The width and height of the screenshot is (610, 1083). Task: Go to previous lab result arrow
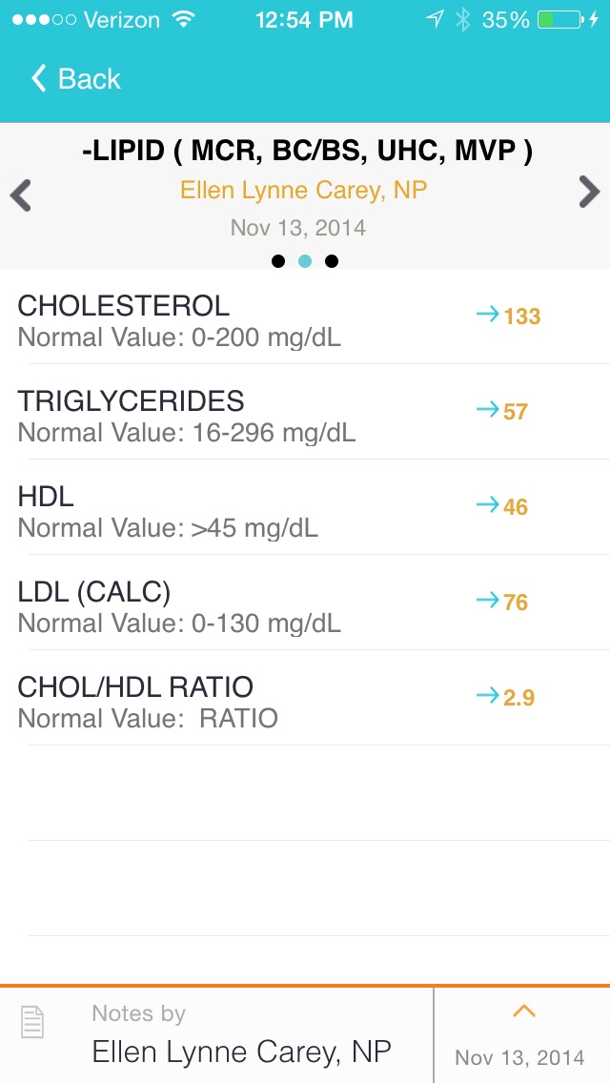[x=21, y=195]
